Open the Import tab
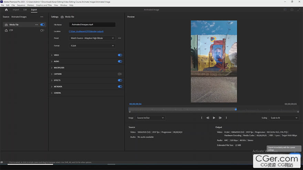303x170 pixels. (16, 10)
